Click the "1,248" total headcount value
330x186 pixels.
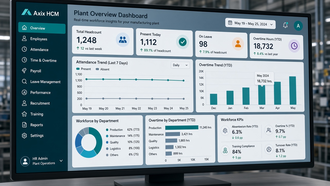86,40
